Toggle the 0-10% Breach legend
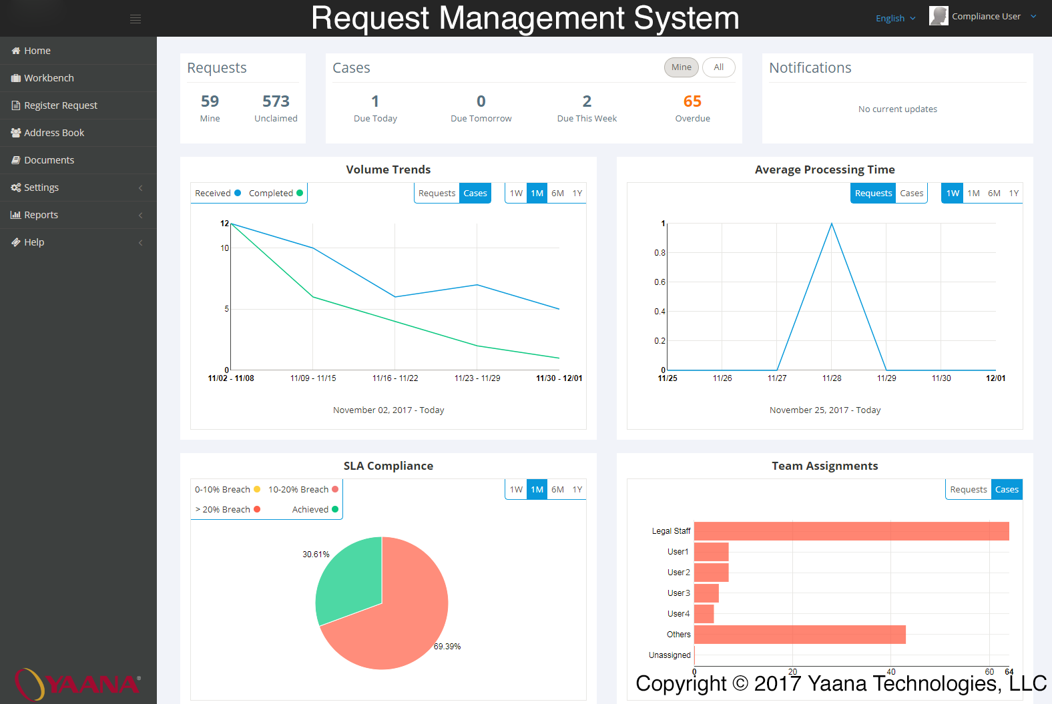The height and width of the screenshot is (704, 1052). click(x=228, y=490)
